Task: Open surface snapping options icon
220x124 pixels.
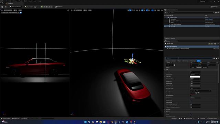Action: [x=140, y=10]
